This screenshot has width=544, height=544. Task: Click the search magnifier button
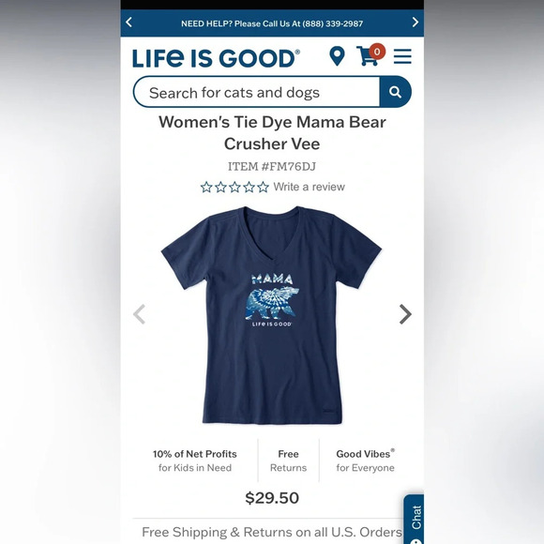395,92
